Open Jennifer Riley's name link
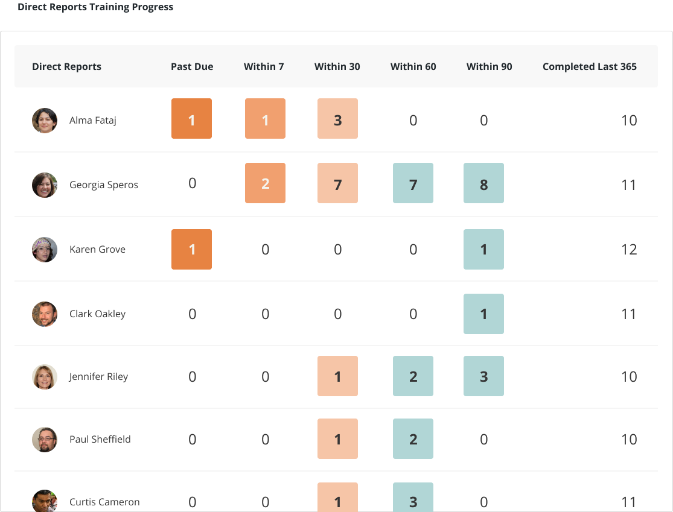This screenshot has height=512, width=673. (98, 376)
